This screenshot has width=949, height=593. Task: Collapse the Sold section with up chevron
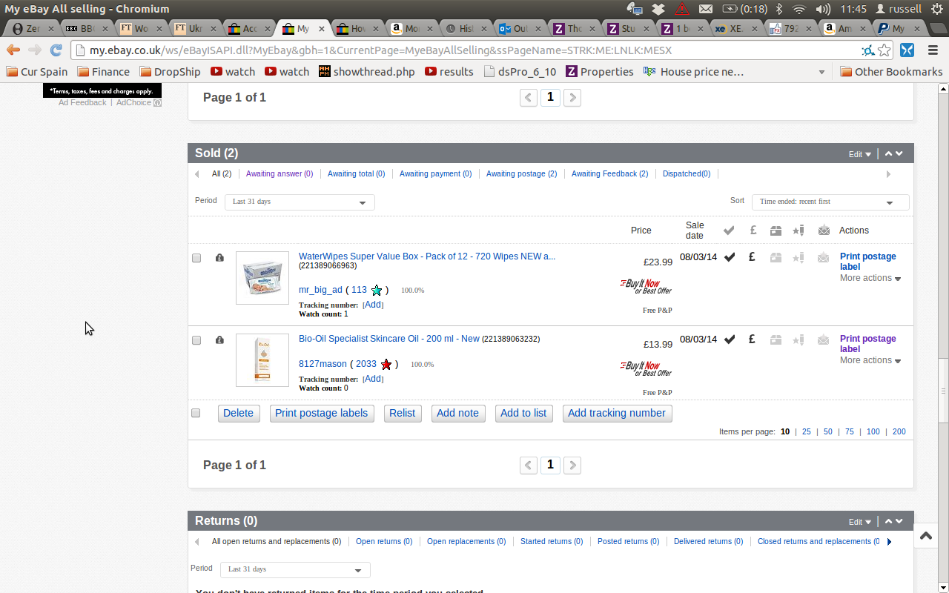point(888,153)
